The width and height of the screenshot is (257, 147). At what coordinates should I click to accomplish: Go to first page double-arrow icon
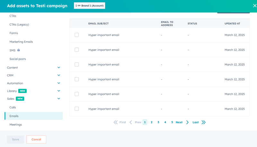[x=116, y=122]
